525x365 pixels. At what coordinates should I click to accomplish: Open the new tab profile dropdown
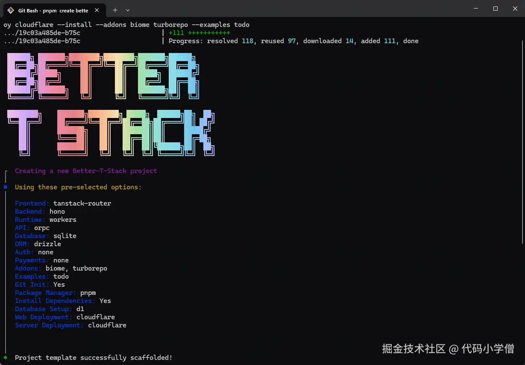128,10
